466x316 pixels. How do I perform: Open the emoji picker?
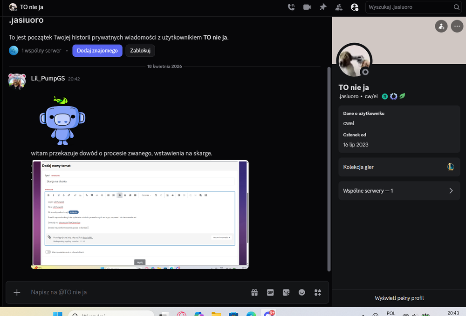(302, 293)
